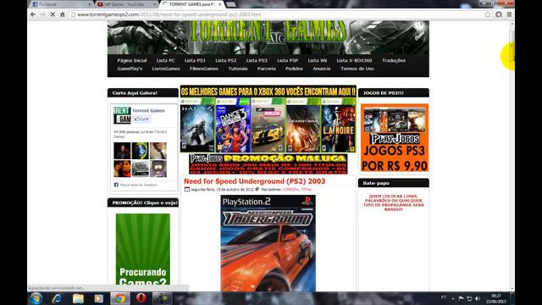Open Termos de Uso menu item
The height and width of the screenshot is (305, 542).
(357, 69)
